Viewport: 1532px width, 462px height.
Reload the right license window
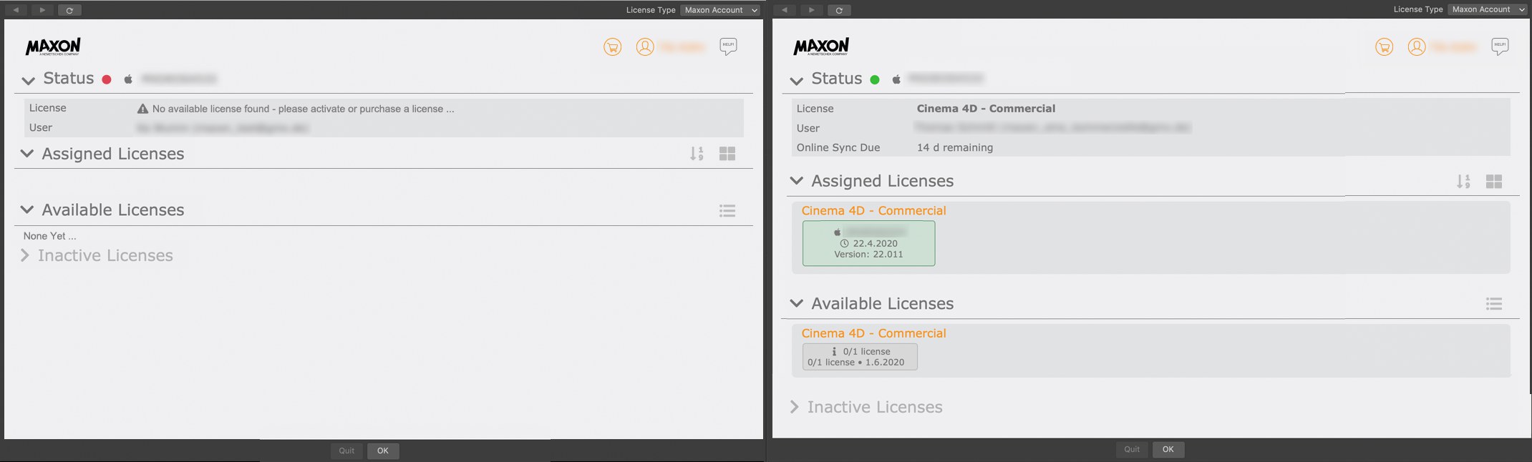click(839, 10)
